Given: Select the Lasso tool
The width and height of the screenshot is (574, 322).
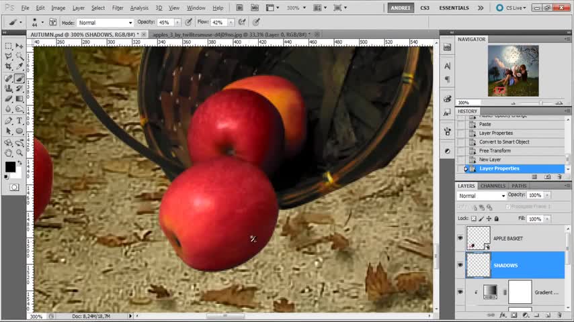Looking at the screenshot, I should 9,56.
